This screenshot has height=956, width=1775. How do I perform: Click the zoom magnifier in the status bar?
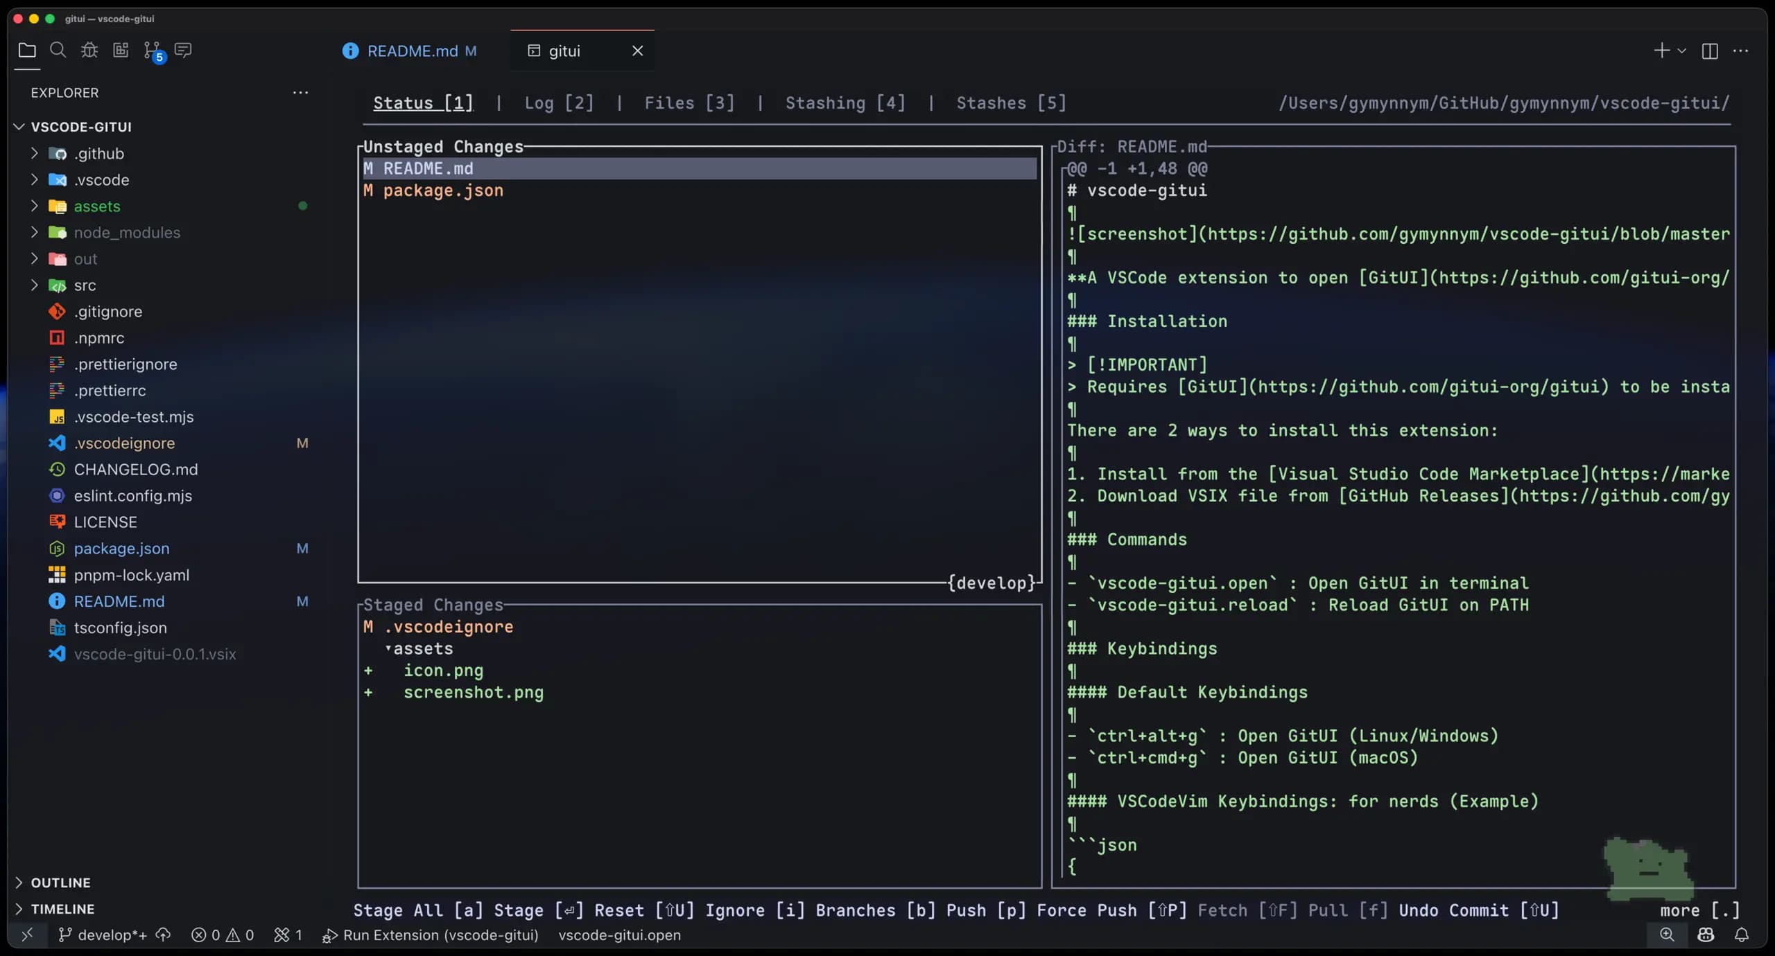1668,935
